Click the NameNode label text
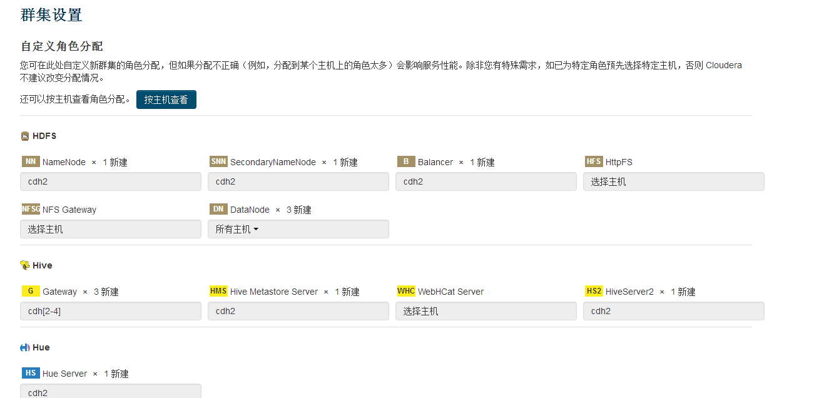The image size is (824, 398). tap(64, 162)
